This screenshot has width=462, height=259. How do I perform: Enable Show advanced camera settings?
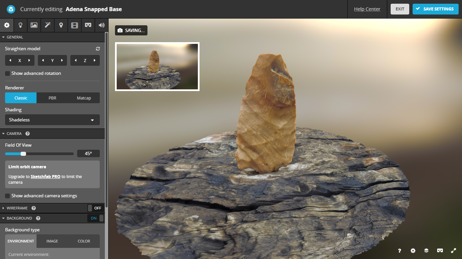coord(7,196)
